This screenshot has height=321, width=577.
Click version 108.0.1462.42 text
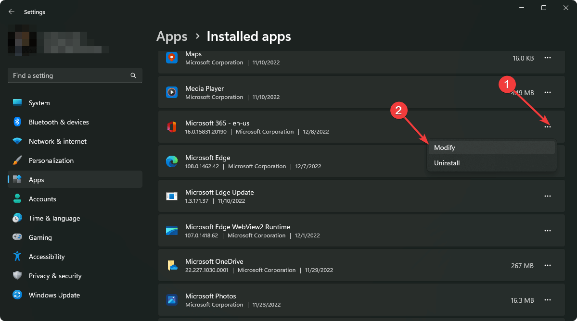202,166
